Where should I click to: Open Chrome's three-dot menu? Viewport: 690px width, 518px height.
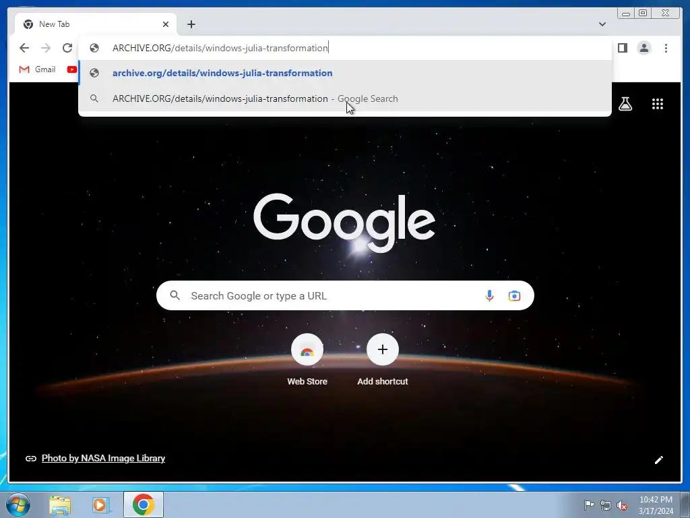pyautogui.click(x=666, y=48)
